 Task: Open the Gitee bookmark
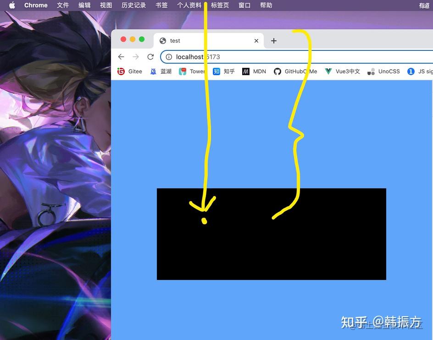pos(130,71)
